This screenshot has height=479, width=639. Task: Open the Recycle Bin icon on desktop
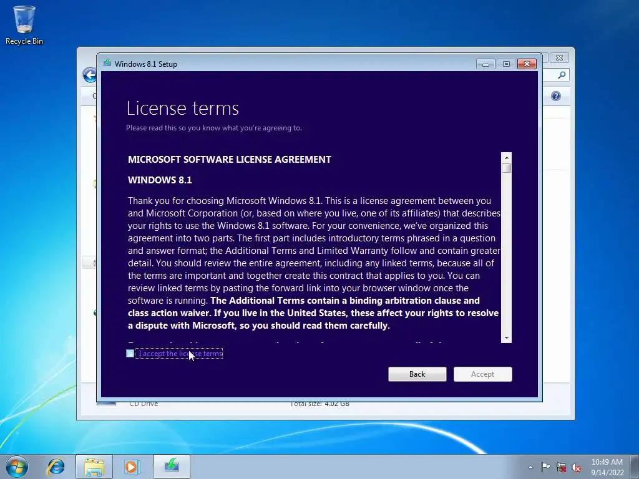point(24,25)
